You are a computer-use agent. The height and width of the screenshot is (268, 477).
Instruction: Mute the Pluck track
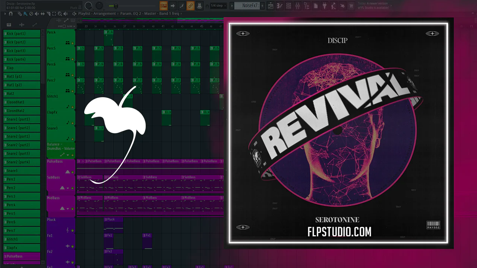pyautogui.click(x=73, y=230)
